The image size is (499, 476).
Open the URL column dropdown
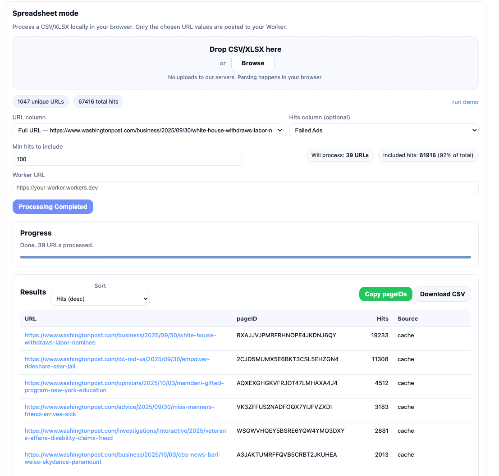[148, 131]
